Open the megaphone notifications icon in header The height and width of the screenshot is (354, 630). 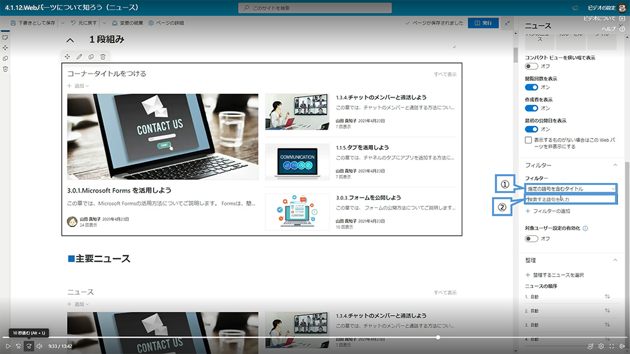click(575, 8)
